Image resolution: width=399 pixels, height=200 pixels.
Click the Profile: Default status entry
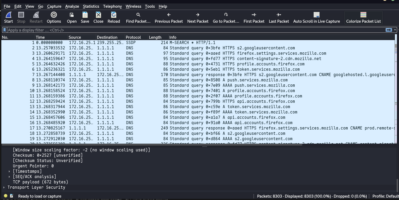386,196
